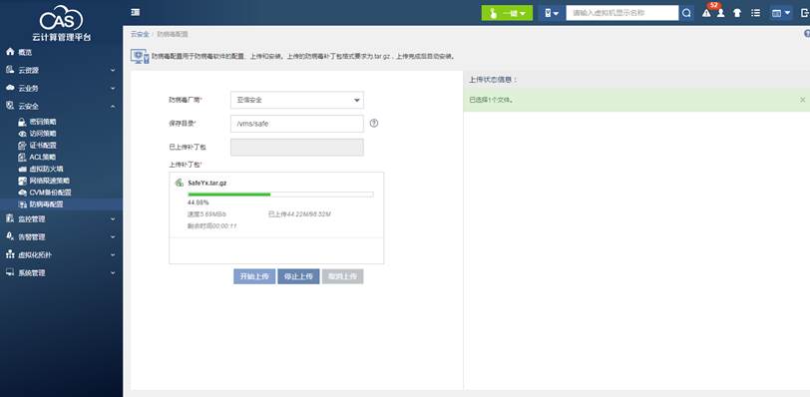Screen dimensions: 810x397
Task: Click the help question mark beside /vms/safe
Action: pyautogui.click(x=374, y=124)
